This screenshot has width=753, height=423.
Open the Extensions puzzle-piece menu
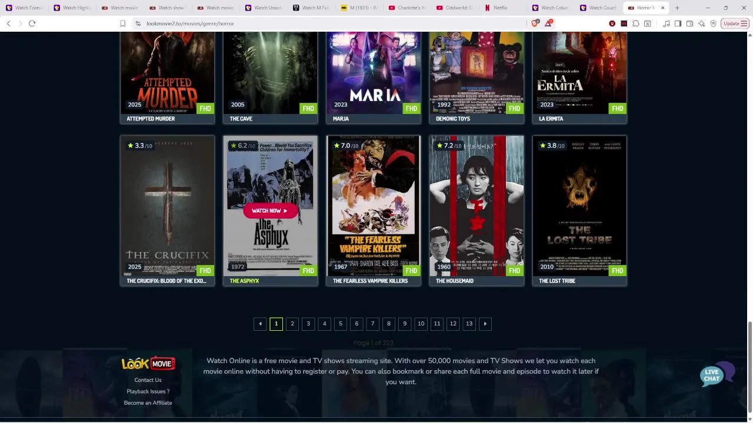coord(636,23)
